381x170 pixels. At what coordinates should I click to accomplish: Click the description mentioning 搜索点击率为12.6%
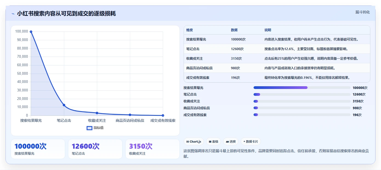pyautogui.click(x=306, y=49)
